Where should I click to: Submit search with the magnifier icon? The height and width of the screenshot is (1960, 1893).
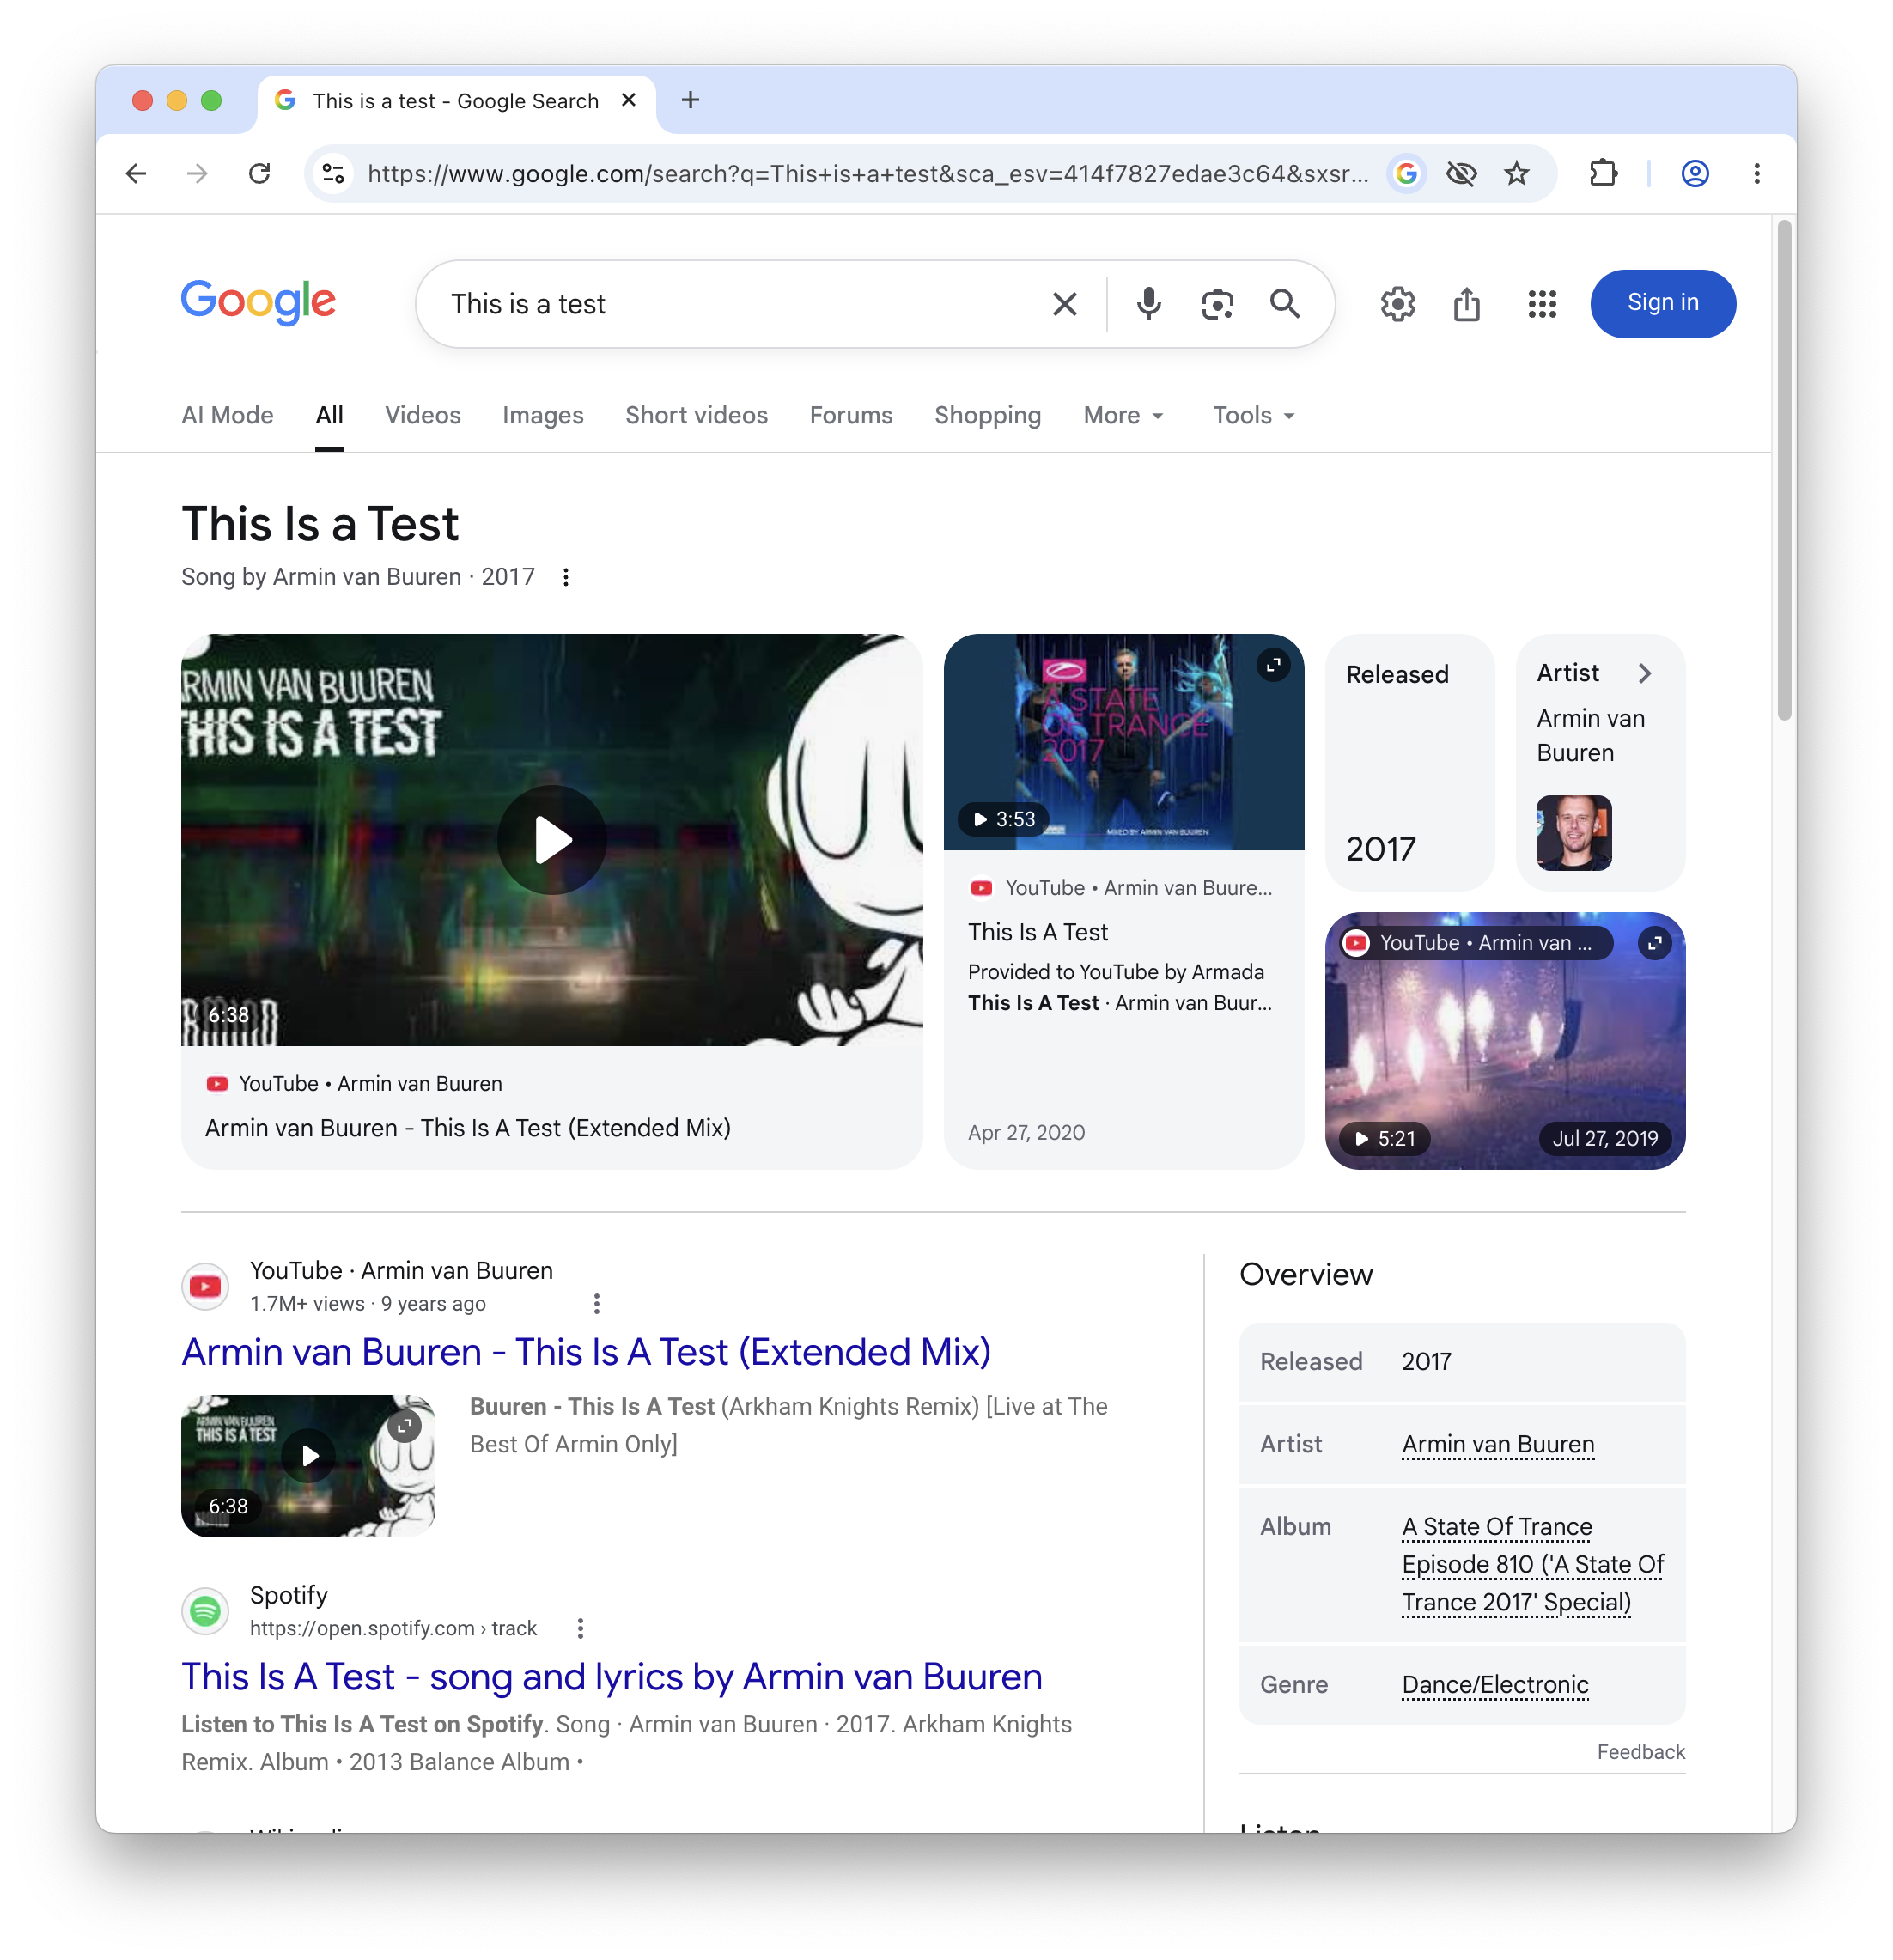pos(1285,304)
